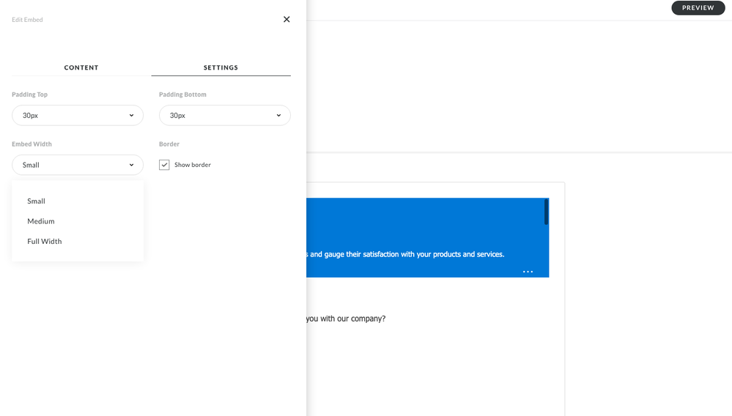
Task: Collapse the Embed Width dropdown
Action: tap(78, 165)
